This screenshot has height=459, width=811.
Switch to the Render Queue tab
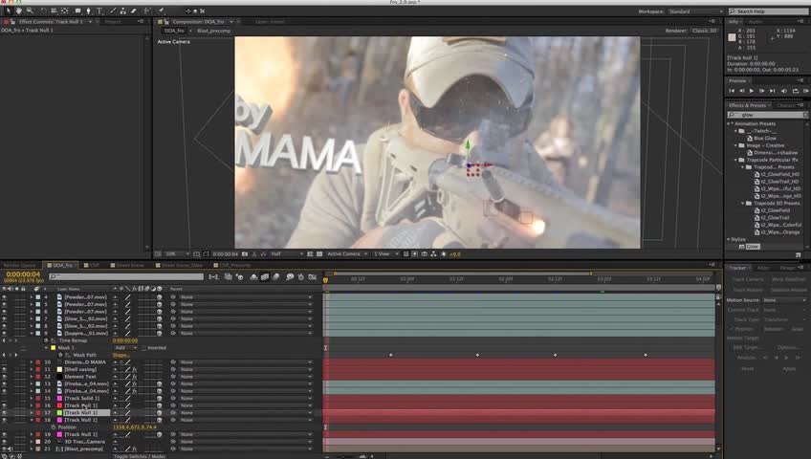pos(20,265)
